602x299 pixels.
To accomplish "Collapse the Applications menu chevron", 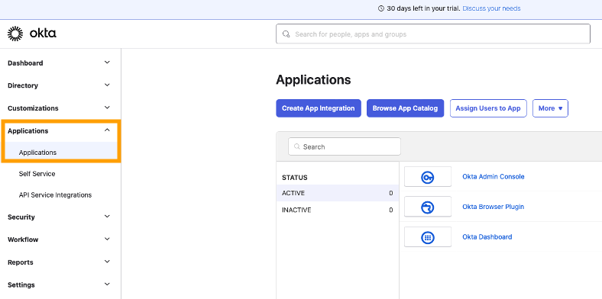I will coord(107,130).
